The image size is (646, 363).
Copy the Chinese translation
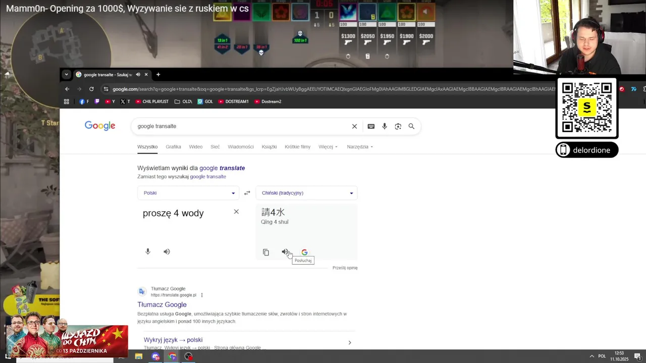pyautogui.click(x=266, y=252)
